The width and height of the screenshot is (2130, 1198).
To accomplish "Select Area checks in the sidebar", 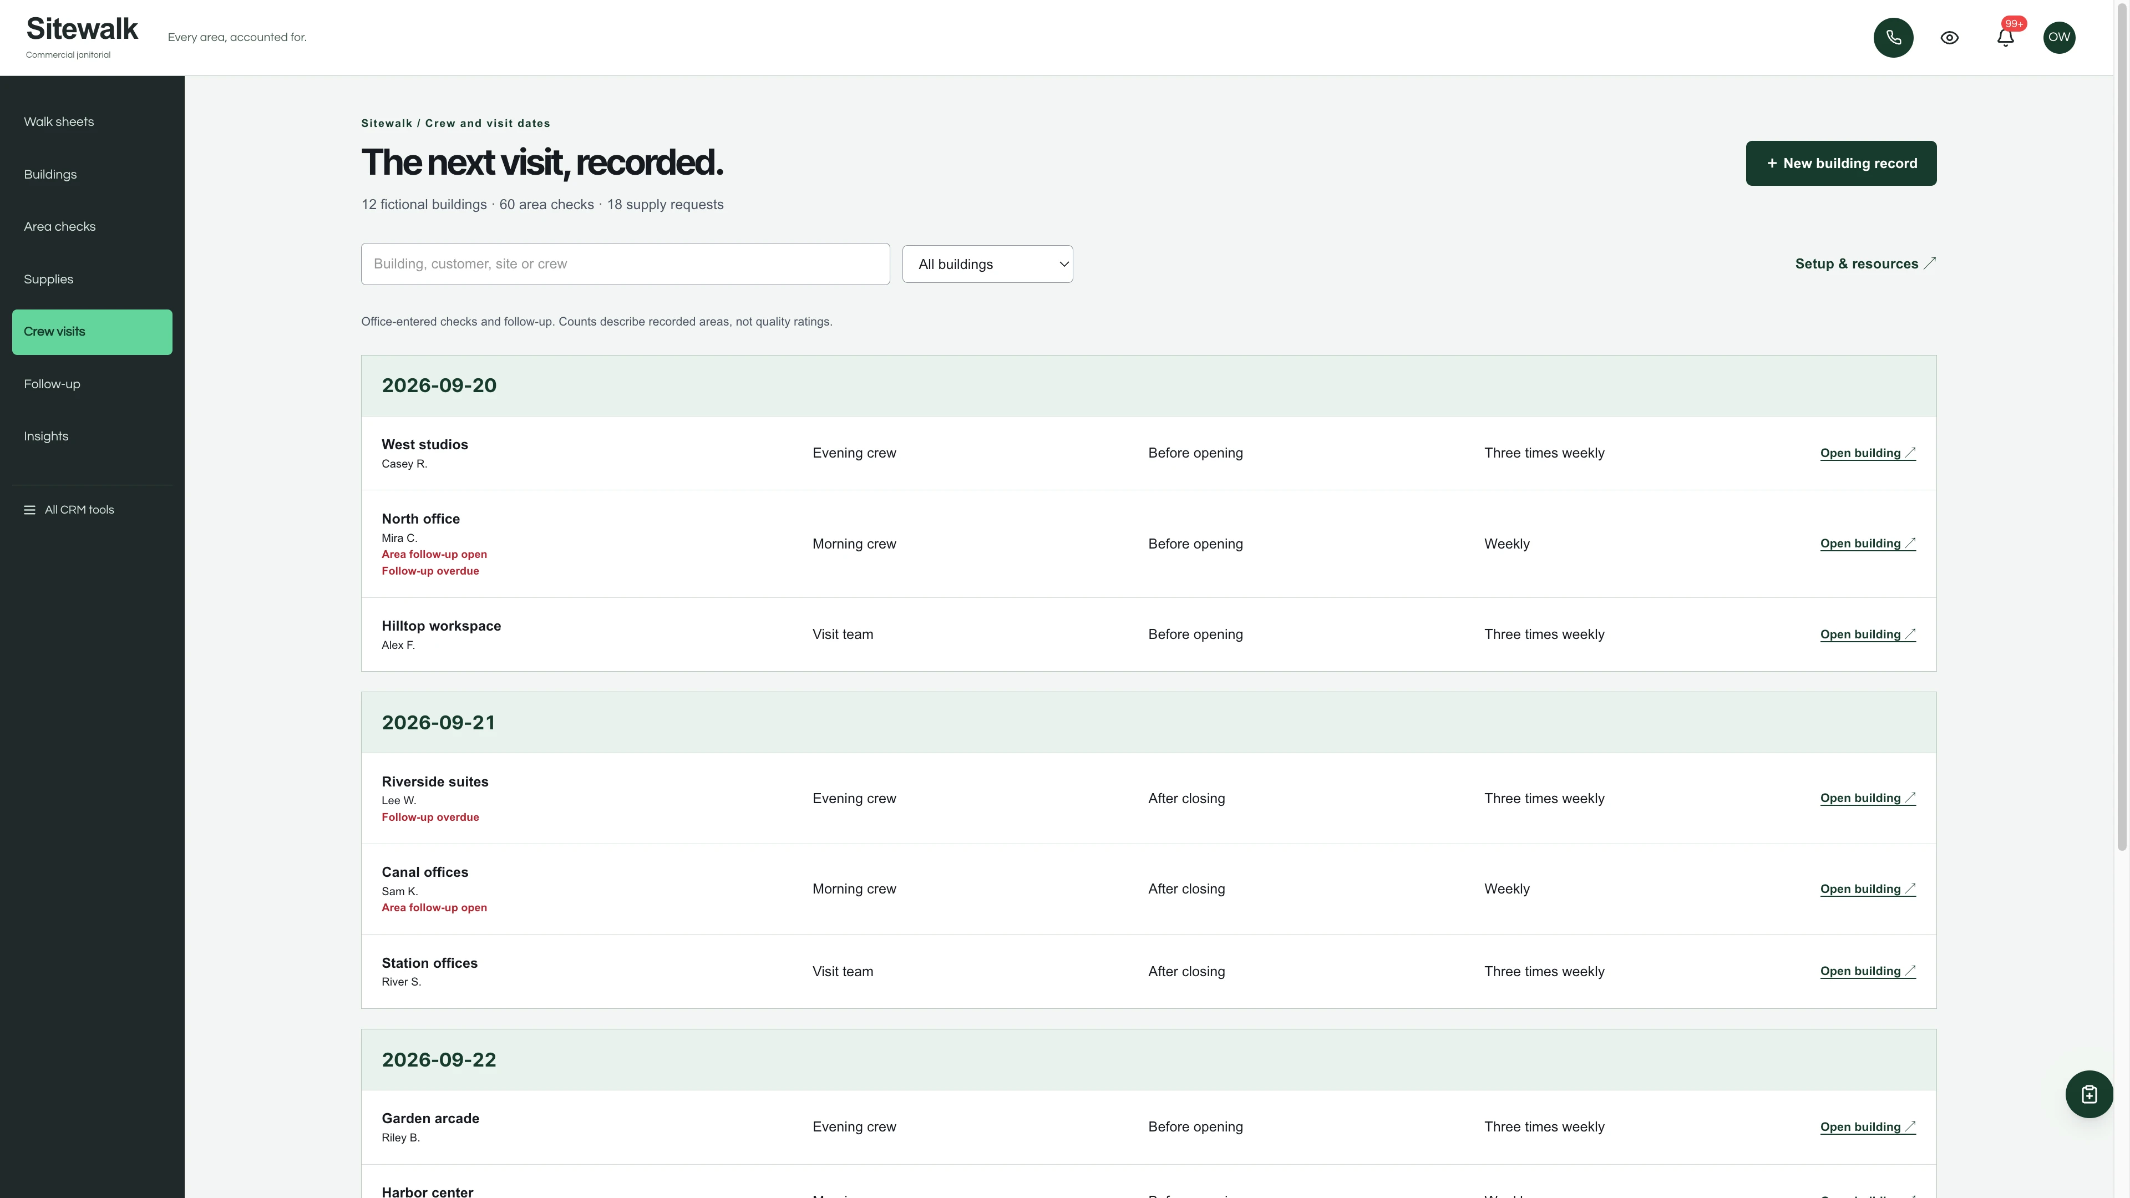I will [x=92, y=226].
